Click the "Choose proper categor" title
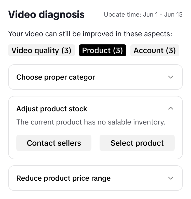The height and width of the screenshot is (199, 191). (56, 77)
